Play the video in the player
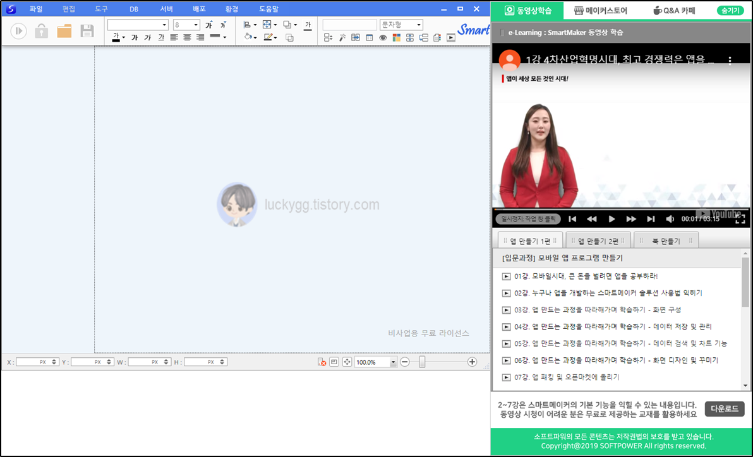The width and height of the screenshot is (753, 457). [611, 219]
